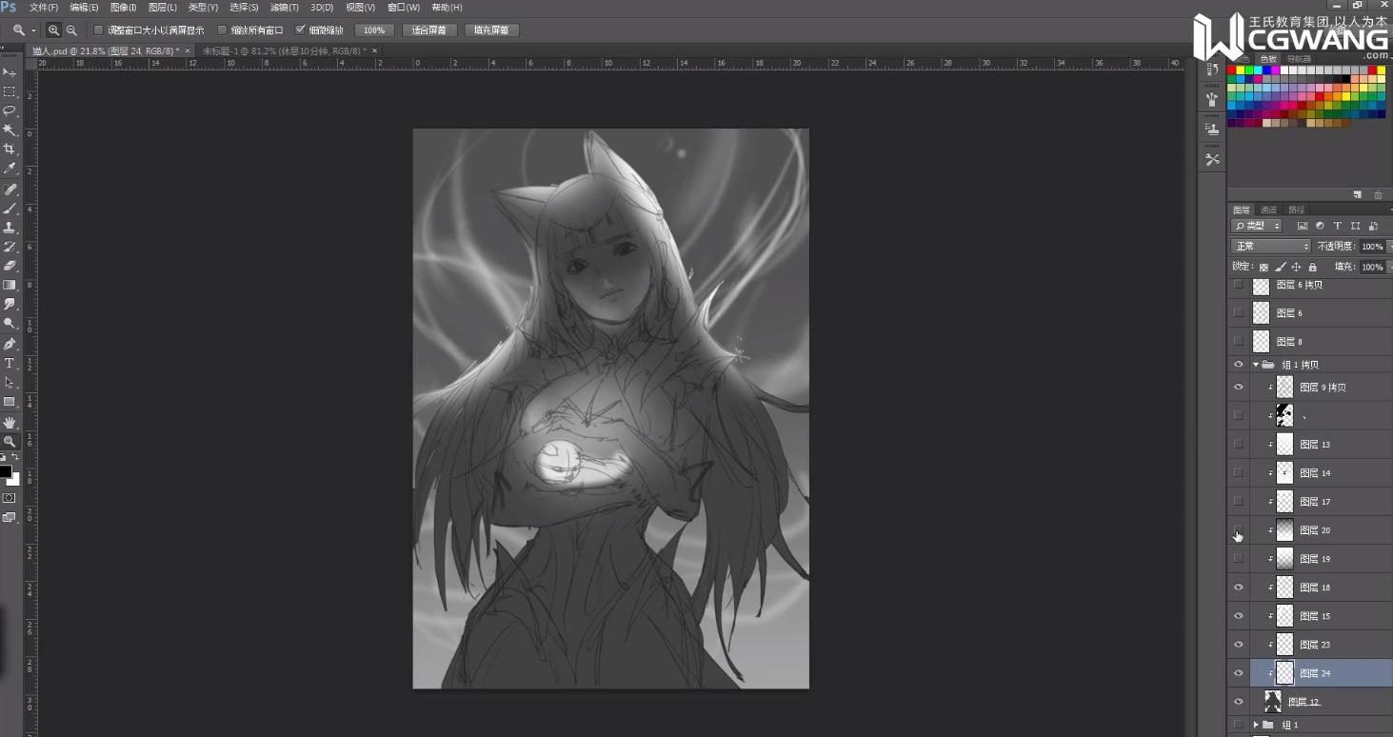Show layer 图层 20
This screenshot has height=737, width=1393.
point(1238,530)
